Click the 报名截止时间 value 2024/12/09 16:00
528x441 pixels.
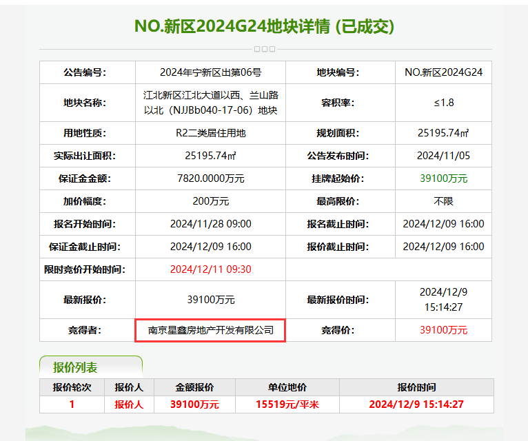[x=443, y=224]
